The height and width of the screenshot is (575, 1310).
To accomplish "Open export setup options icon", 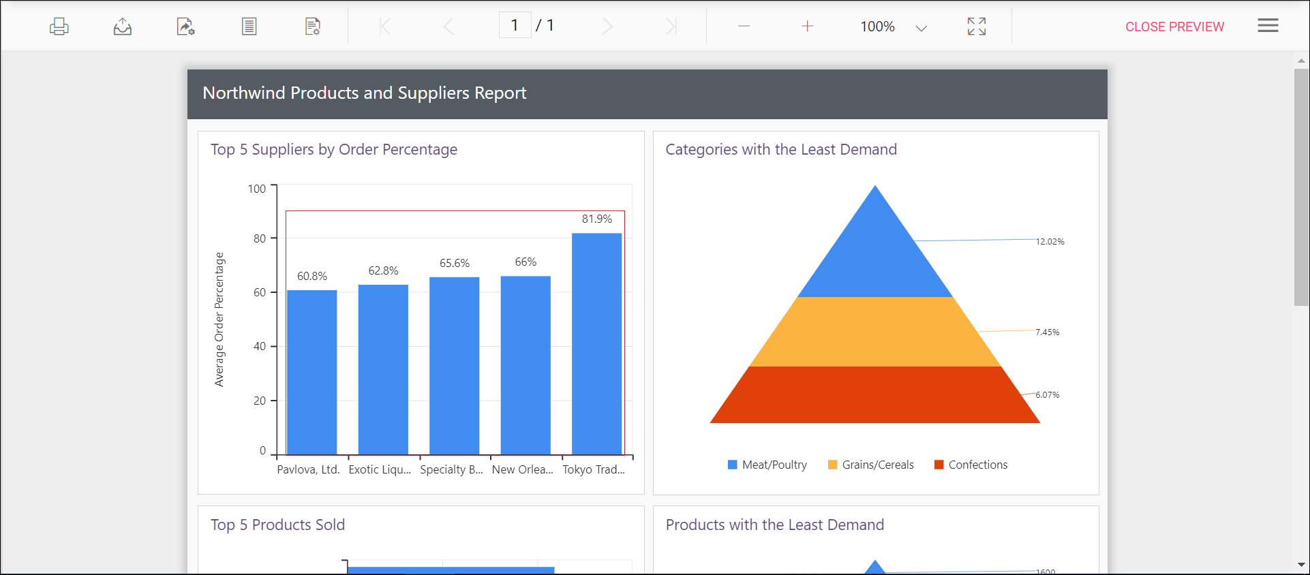I will pyautogui.click(x=185, y=27).
